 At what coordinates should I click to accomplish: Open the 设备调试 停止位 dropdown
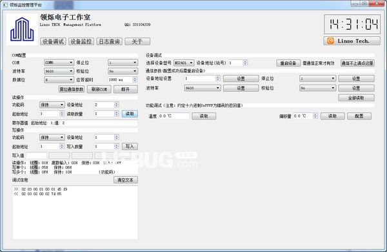[x=317, y=79]
